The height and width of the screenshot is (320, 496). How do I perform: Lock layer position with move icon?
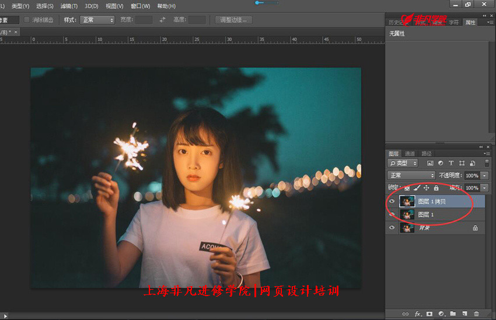pos(427,188)
